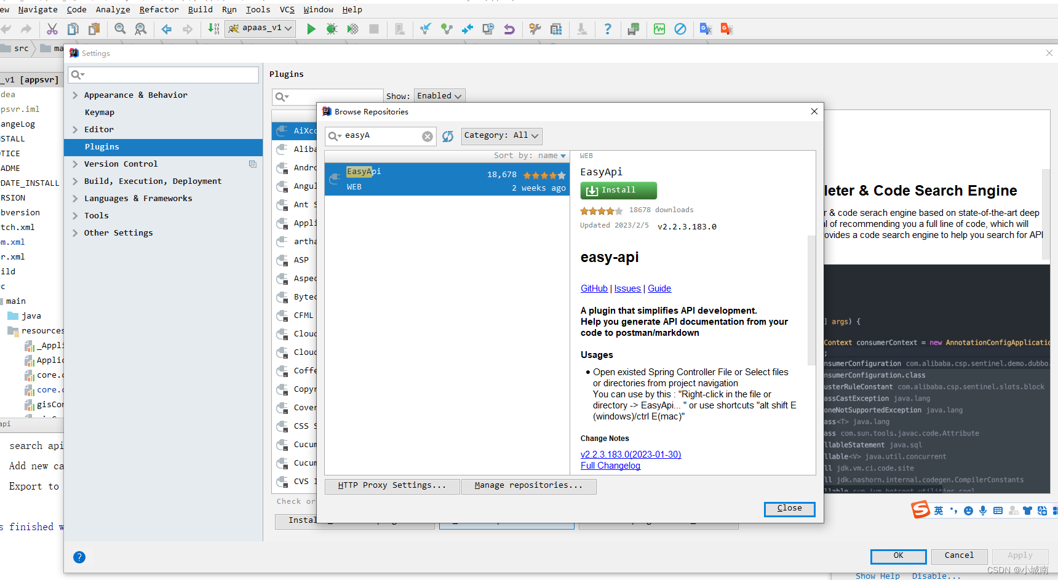This screenshot has height=580, width=1058.
Task: Click the purple Revert arrow icon
Action: click(509, 29)
